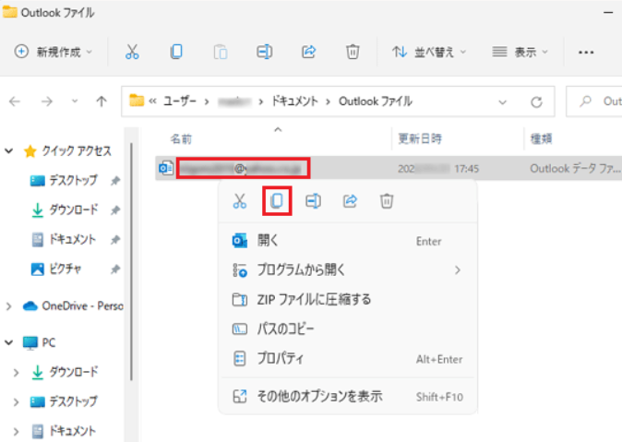The height and width of the screenshot is (442, 622).
Task: Click pin icon next to Quick Access デスクトップ
Action: pyautogui.click(x=115, y=181)
